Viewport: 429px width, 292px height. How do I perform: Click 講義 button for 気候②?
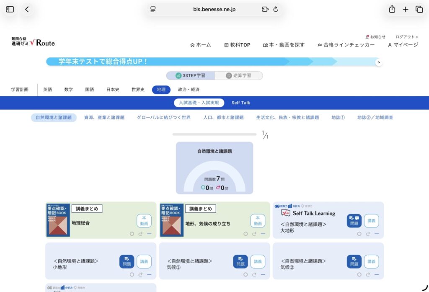click(371, 261)
